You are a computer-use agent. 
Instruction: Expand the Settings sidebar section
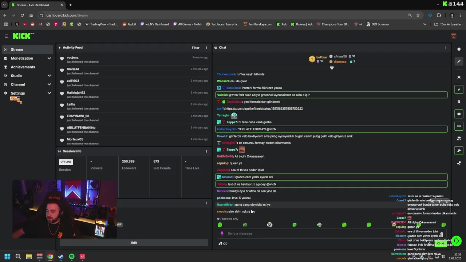(49, 93)
